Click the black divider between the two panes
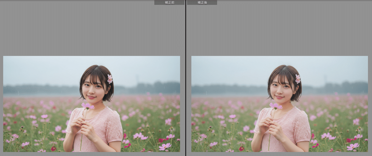The width and height of the screenshot is (372, 156). 186,77
